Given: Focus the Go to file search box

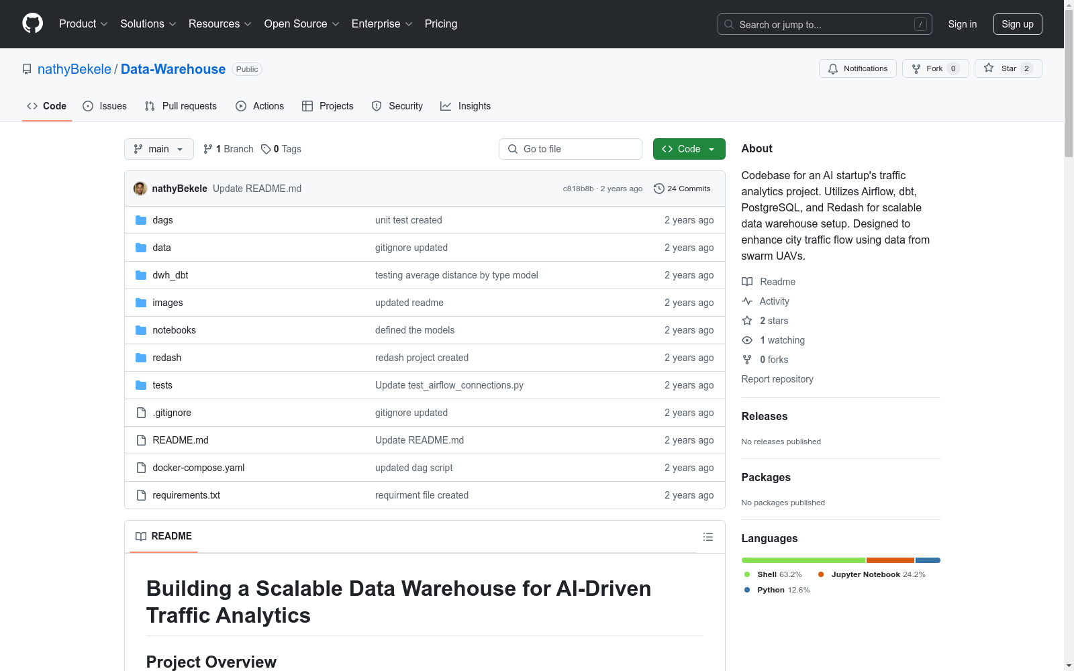Looking at the screenshot, I should pyautogui.click(x=571, y=149).
